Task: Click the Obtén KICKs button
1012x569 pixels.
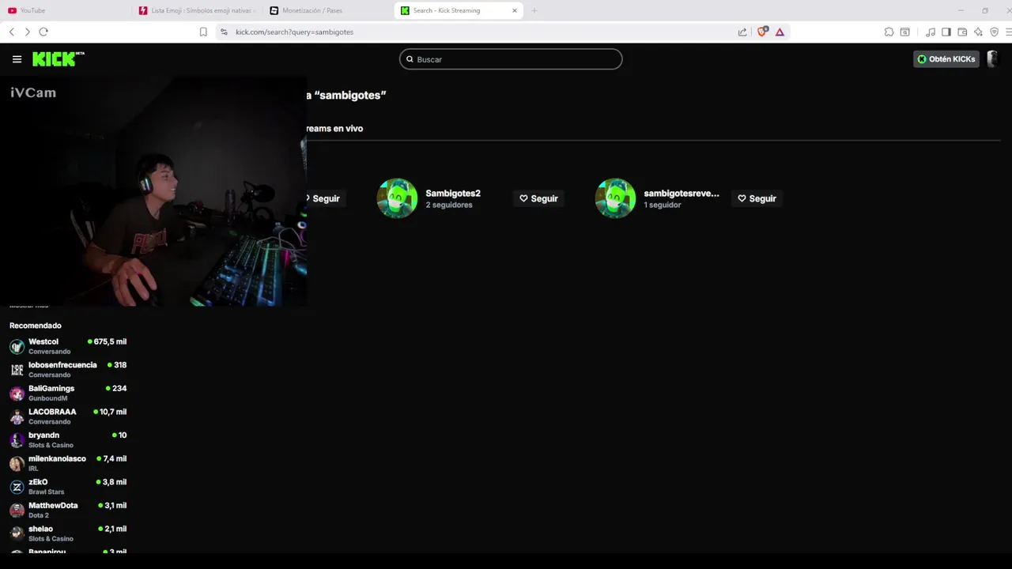Action: pyautogui.click(x=946, y=59)
